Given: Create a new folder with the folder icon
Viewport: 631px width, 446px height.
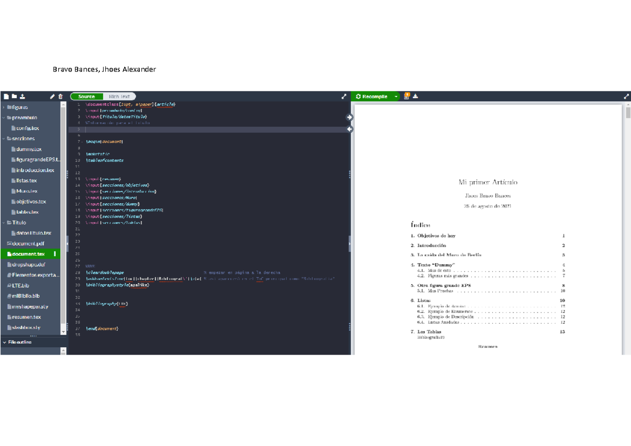Looking at the screenshot, I should coord(14,97).
